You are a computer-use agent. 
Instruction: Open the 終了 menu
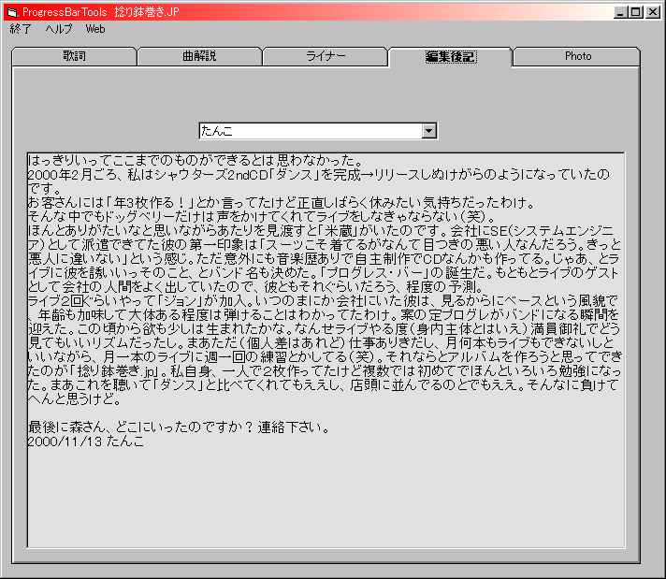tap(21, 29)
